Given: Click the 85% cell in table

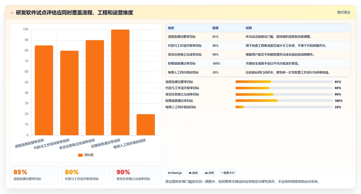Looking at the screenshot, I should pos(215,37).
